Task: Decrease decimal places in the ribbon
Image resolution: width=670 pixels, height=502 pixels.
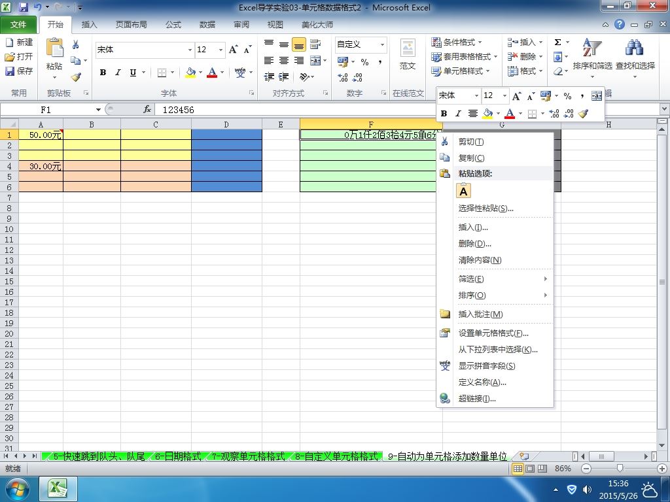Action: tap(357, 77)
